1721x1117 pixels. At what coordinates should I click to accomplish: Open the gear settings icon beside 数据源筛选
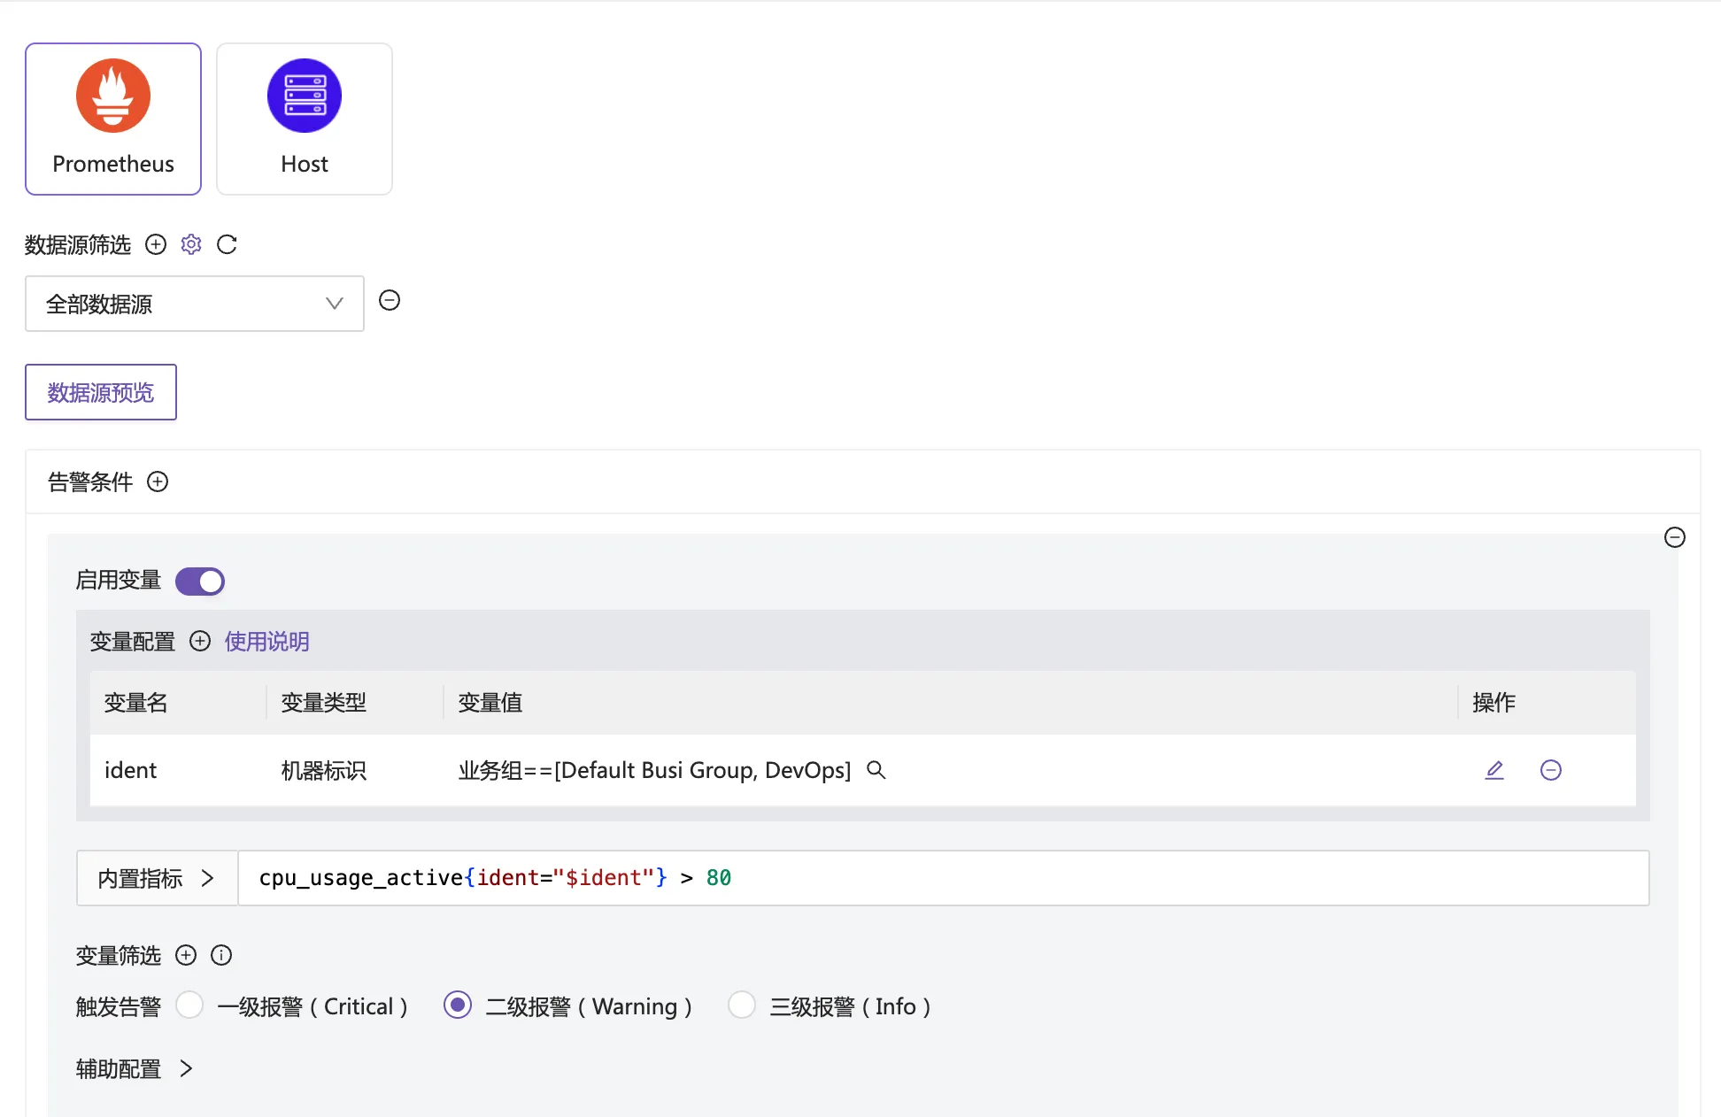pyautogui.click(x=191, y=244)
